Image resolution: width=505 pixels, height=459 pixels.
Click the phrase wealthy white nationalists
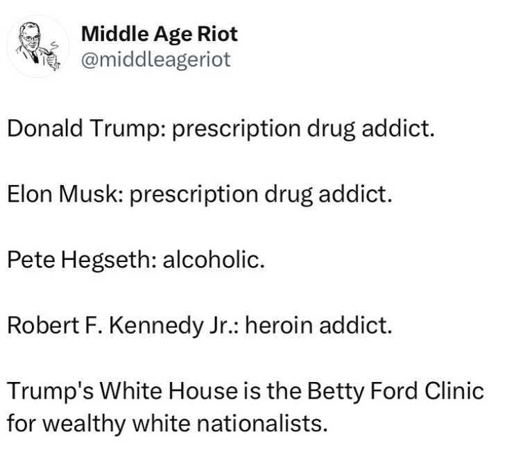185,424
